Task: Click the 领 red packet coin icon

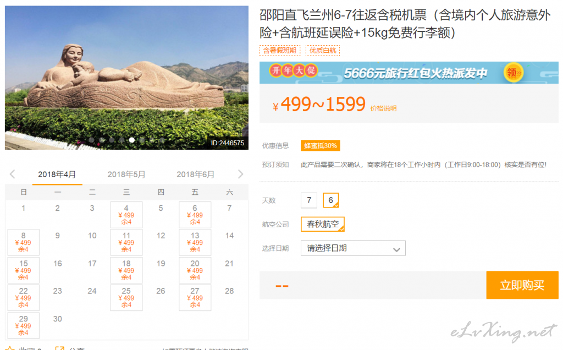Action: (514, 73)
